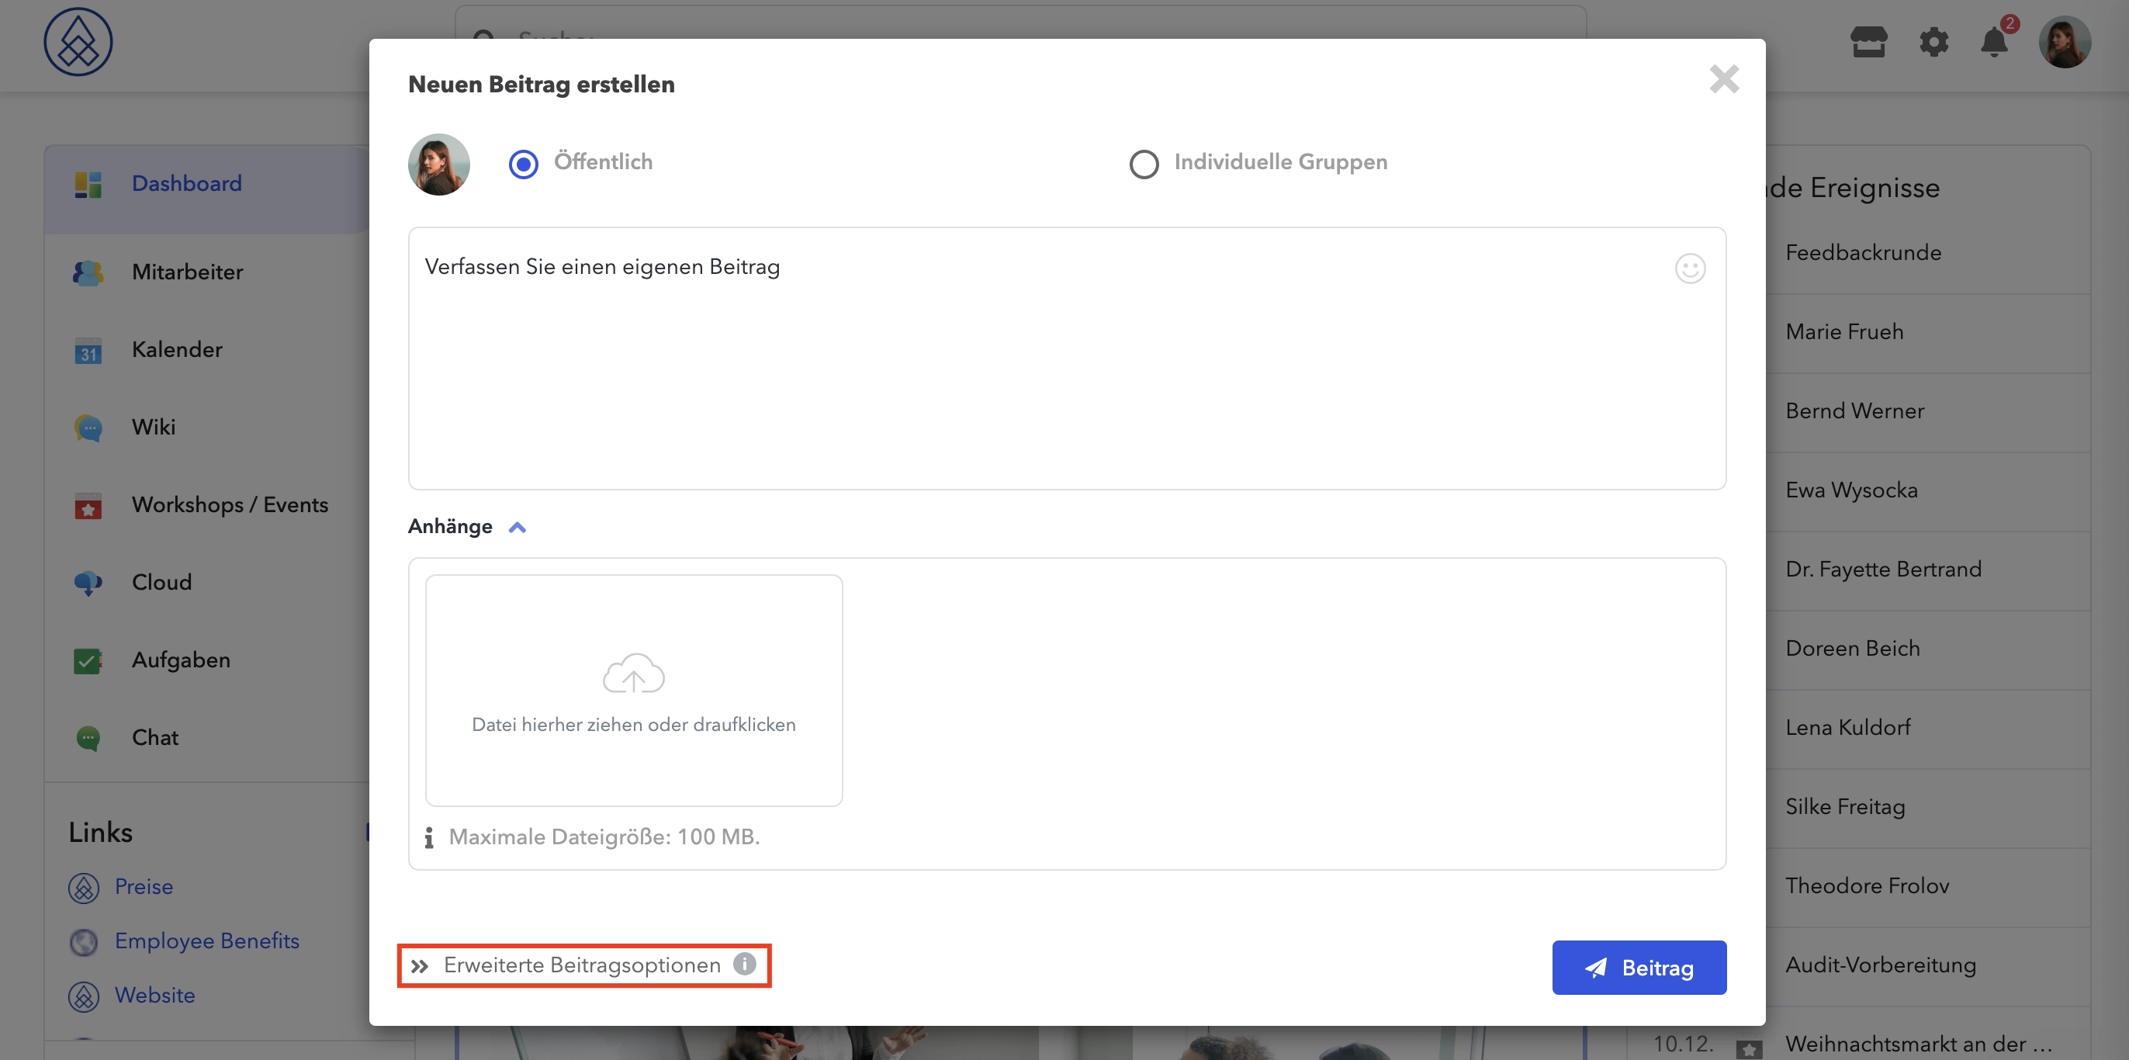Screen dimensions: 2129x1060
Task: Click the cloud upload icon
Action: tap(633, 672)
